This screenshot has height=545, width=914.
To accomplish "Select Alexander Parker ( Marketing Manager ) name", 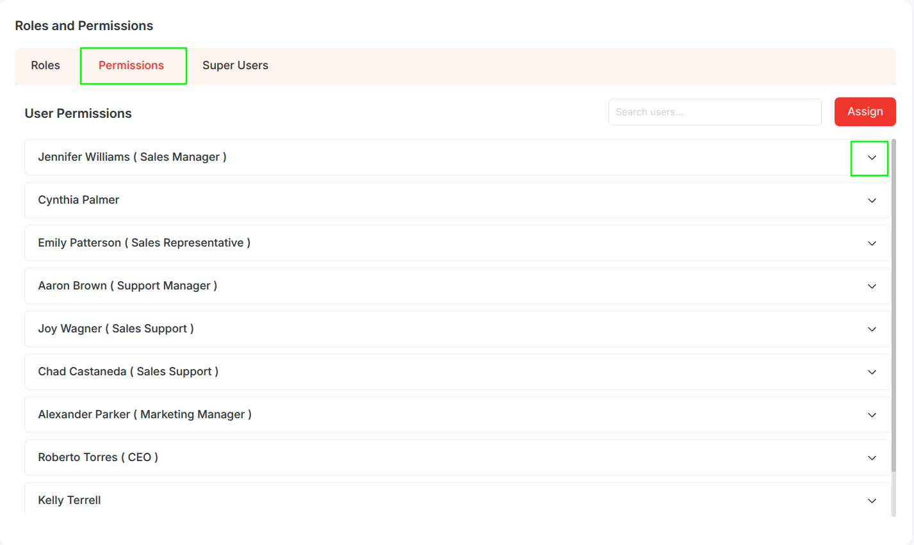I will coord(145,414).
